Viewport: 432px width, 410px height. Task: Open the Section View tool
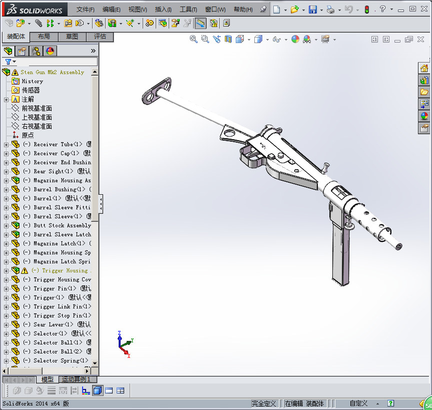[x=228, y=39]
